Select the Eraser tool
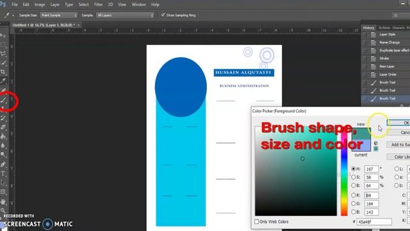This screenshot has height=231, width=410. tap(3, 127)
